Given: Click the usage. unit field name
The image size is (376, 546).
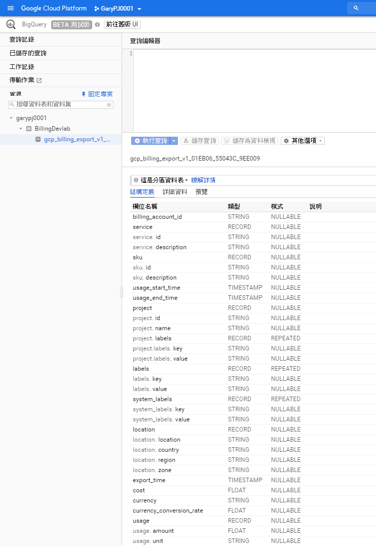Looking at the screenshot, I should 148,541.
